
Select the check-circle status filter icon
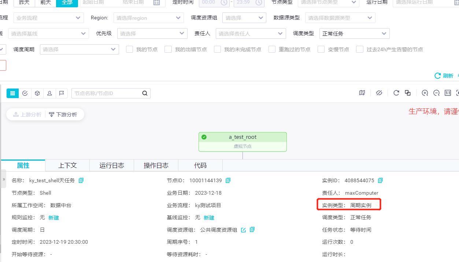25,93
